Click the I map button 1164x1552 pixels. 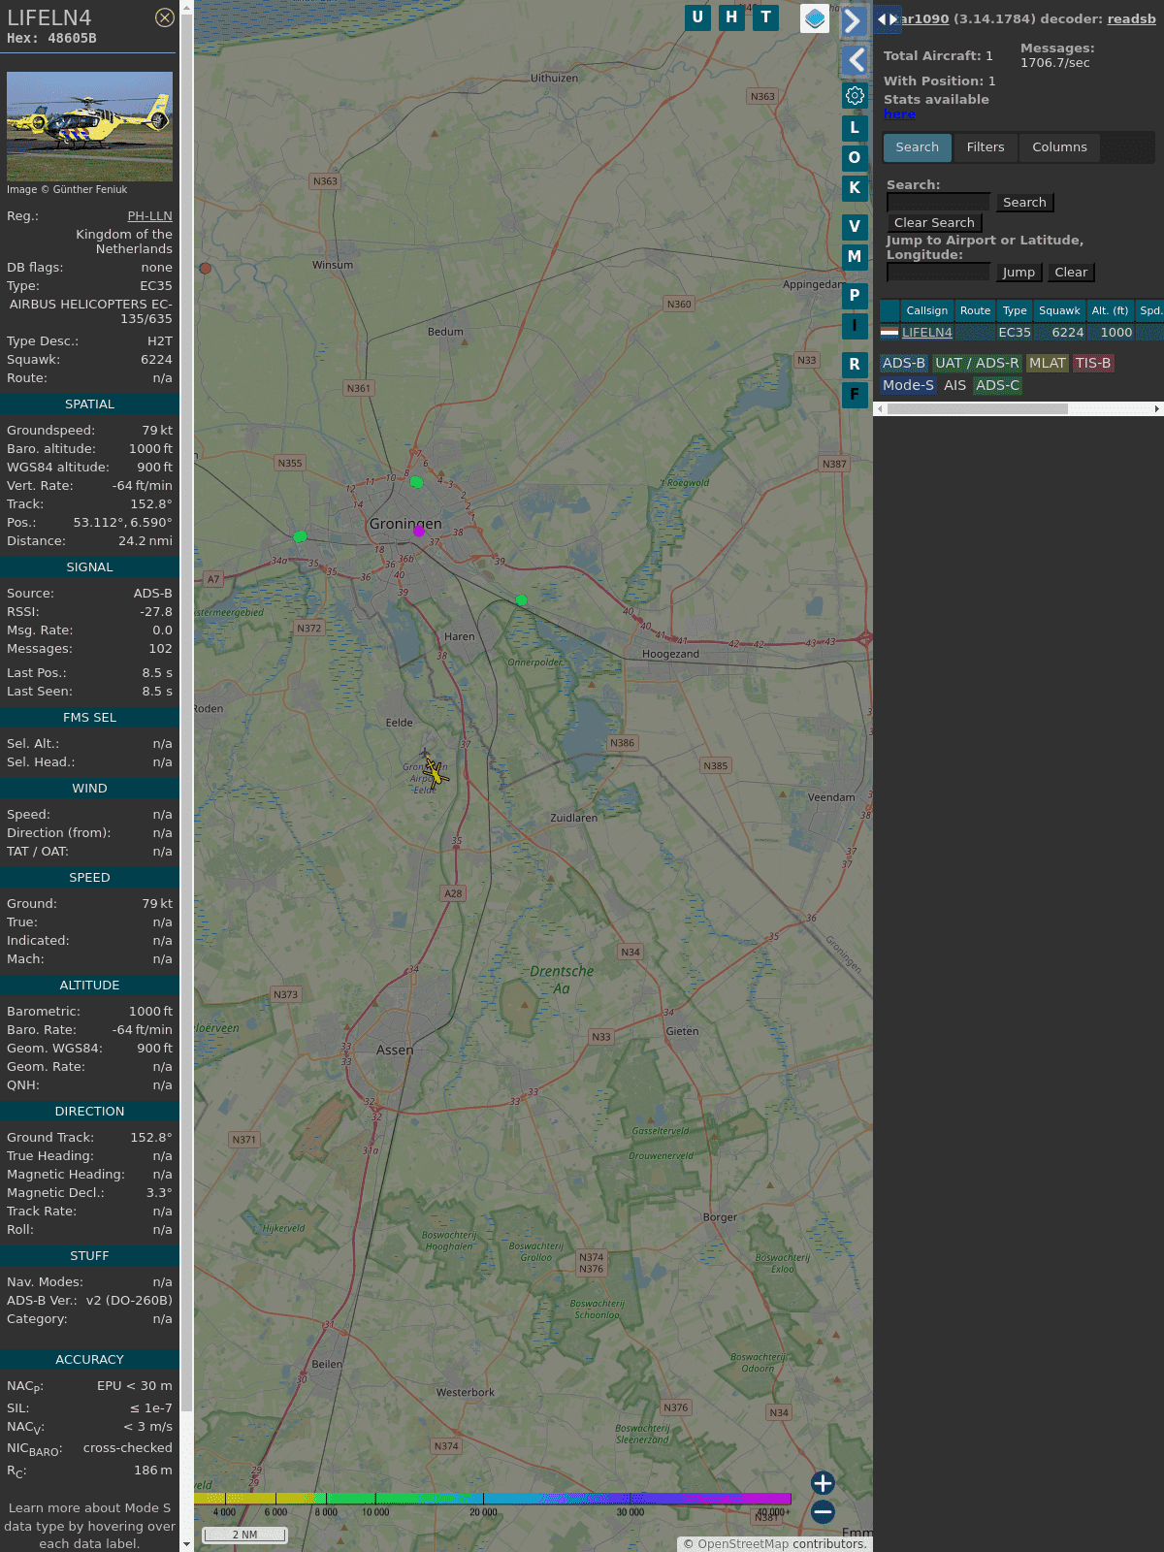tap(855, 326)
